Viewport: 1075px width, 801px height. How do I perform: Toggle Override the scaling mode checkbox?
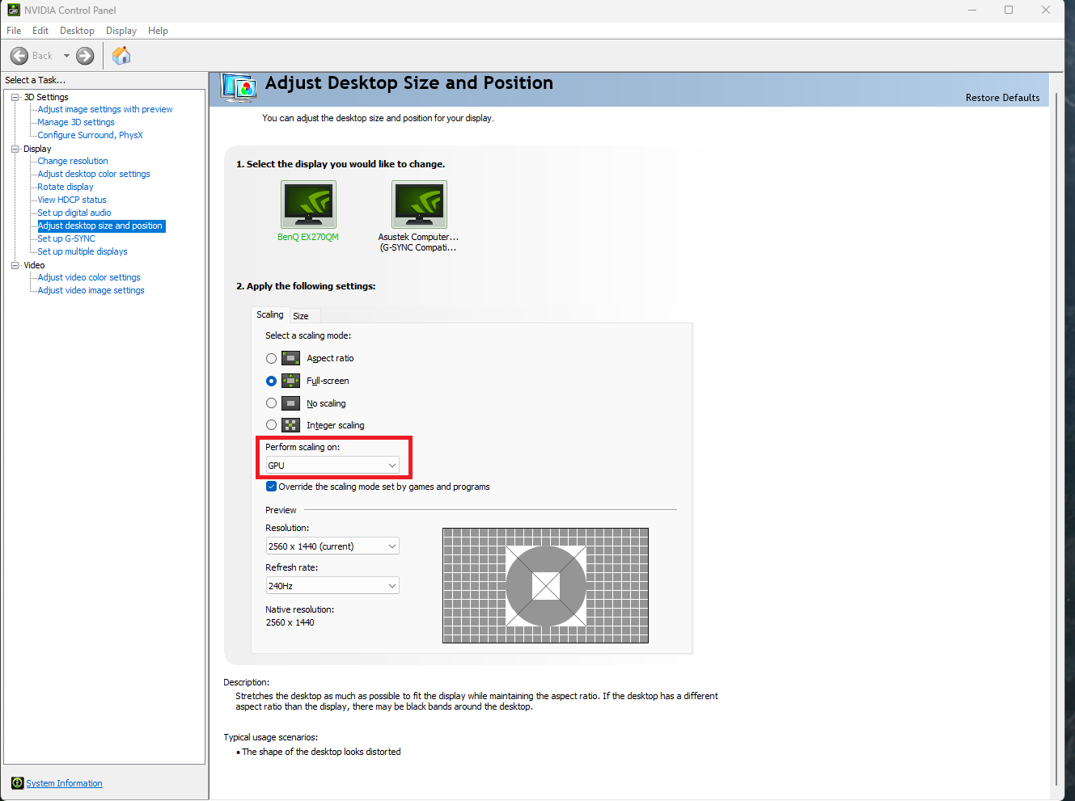(x=272, y=487)
